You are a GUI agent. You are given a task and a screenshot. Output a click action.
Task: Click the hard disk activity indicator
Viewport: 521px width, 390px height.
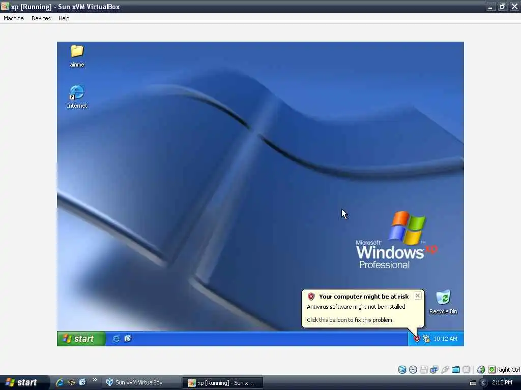[402, 370]
